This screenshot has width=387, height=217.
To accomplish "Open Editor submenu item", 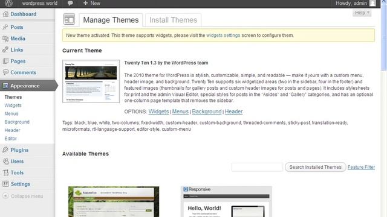I will 11,139.
